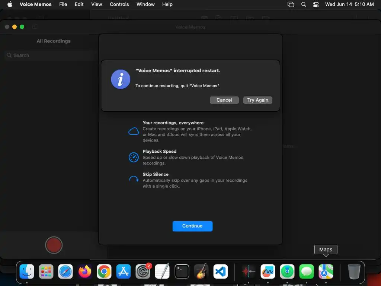The image size is (381, 286).
Task: Open the Apple menu
Action: click(10, 4)
